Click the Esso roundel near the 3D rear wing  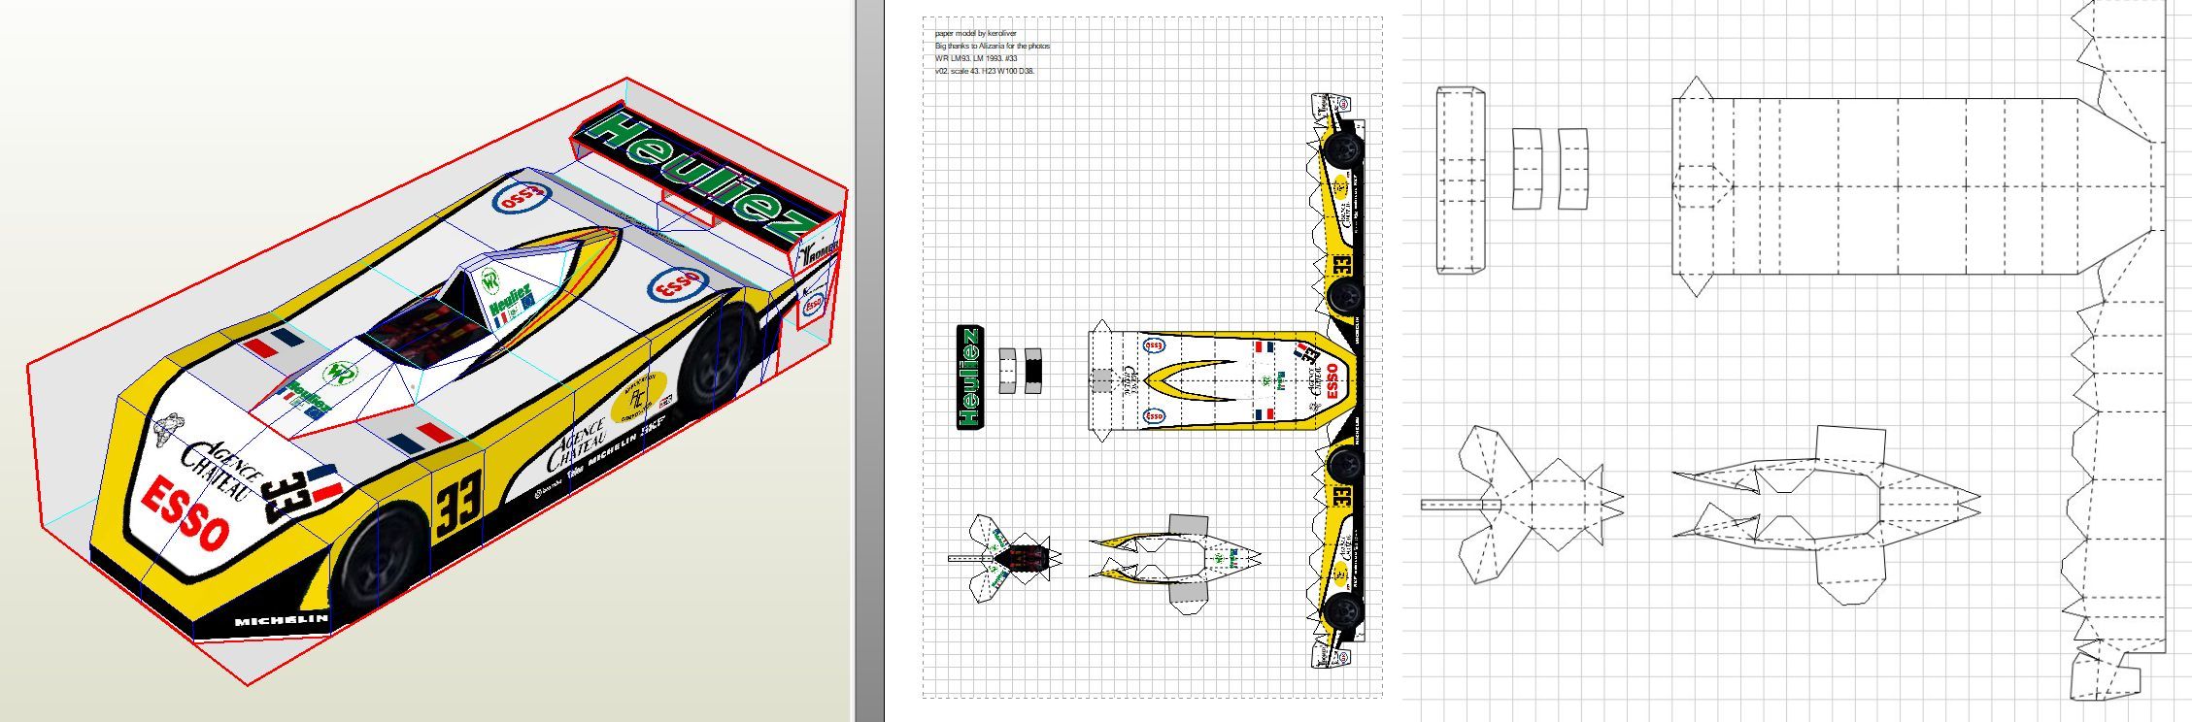(x=523, y=197)
